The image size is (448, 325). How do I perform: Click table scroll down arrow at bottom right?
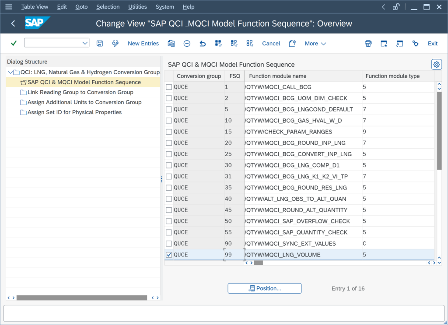coord(439,263)
